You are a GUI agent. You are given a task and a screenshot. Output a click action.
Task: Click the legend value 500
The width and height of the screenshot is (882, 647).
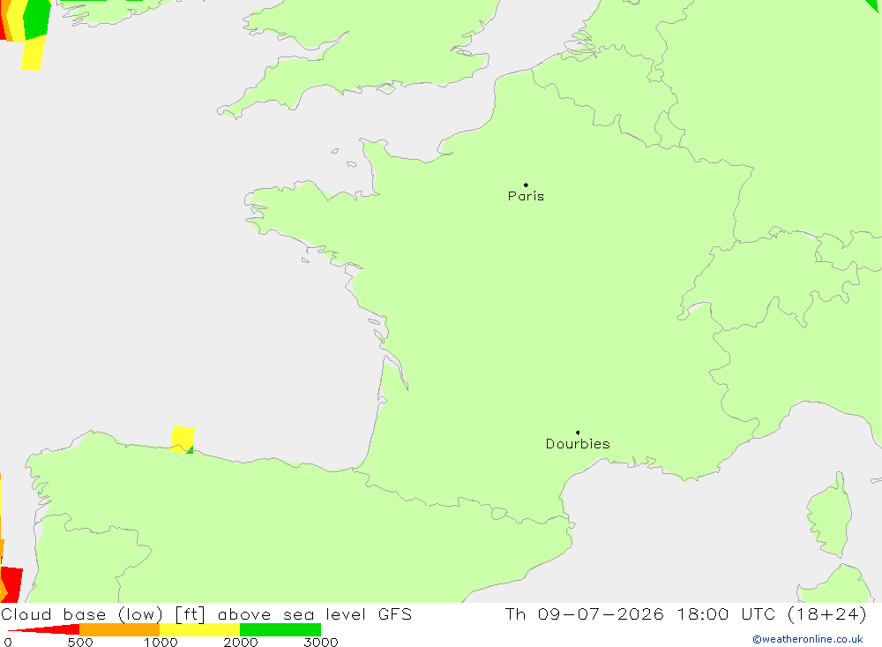tap(80, 642)
